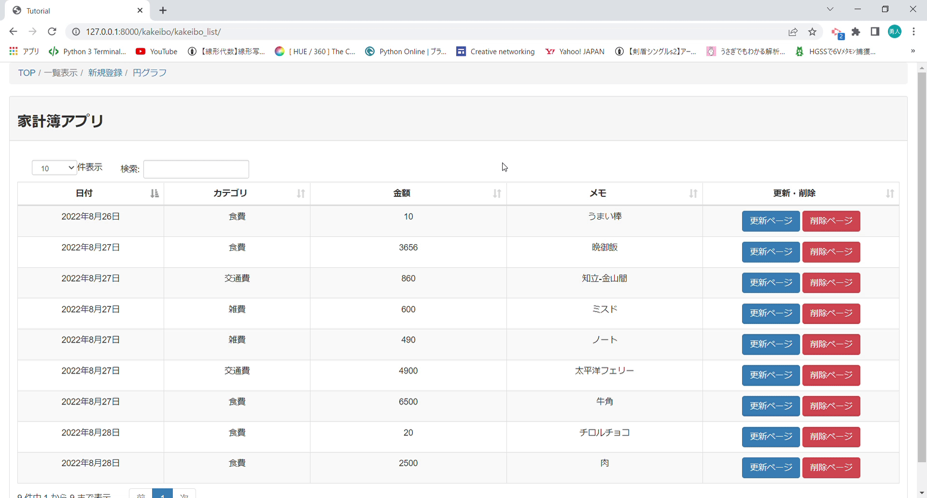The image size is (927, 498).
Task: Click 削除ページ for the 太平洋フェリー row
Action: [831, 375]
